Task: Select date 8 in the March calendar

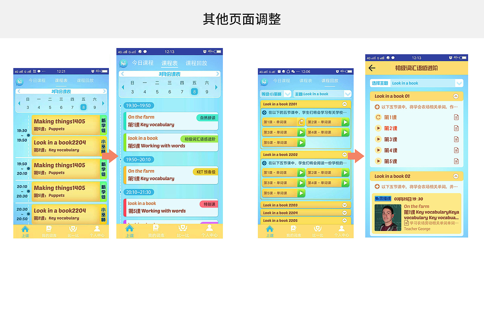Action: click(194, 92)
